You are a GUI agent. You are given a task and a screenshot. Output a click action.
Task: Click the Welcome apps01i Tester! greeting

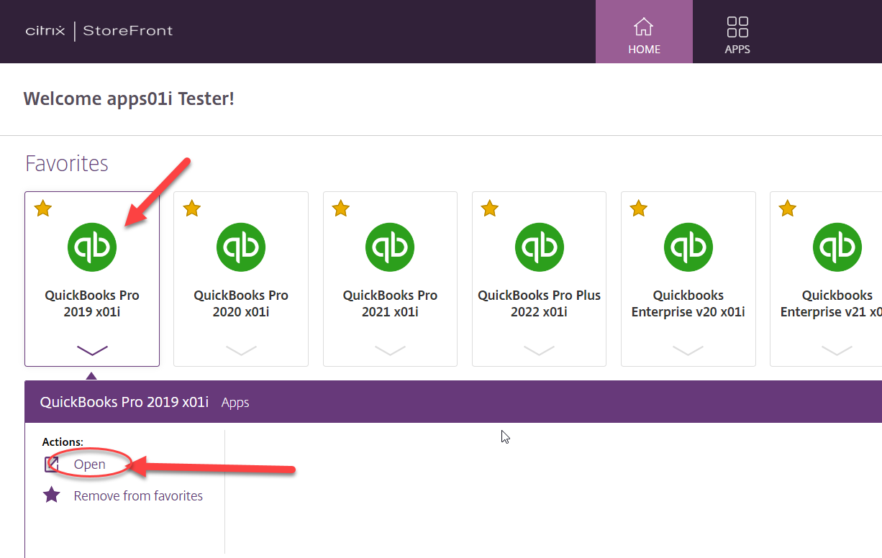pos(129,99)
